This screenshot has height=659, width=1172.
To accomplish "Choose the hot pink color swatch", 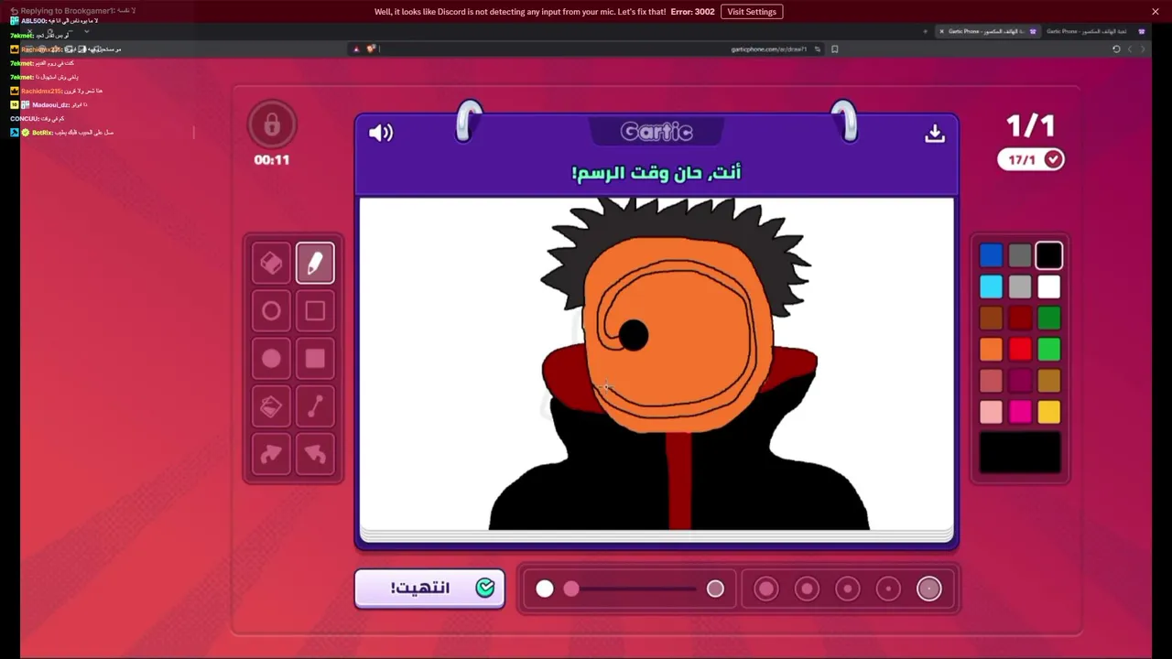I will (1020, 412).
